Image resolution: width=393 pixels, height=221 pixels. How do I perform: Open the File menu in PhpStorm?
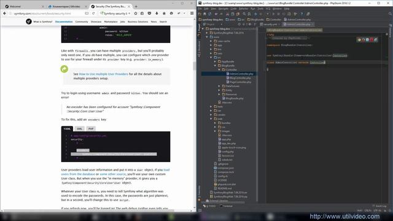[x=200, y=9]
